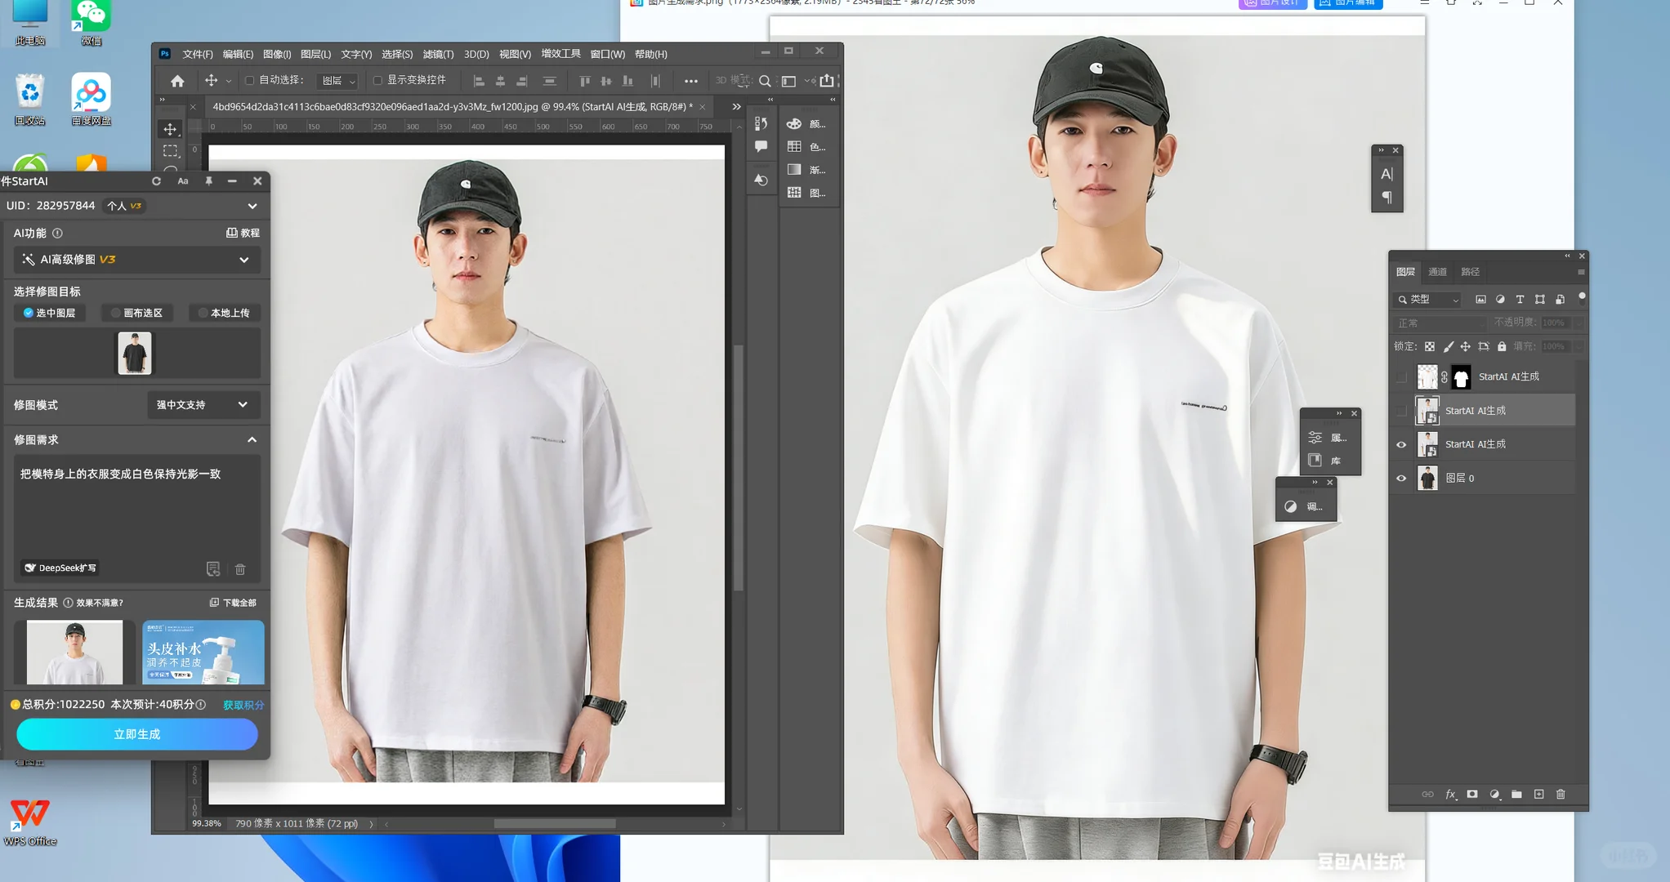Image resolution: width=1670 pixels, height=882 pixels.
Task: Click the generated white shirt result thumbnail
Action: tap(74, 652)
